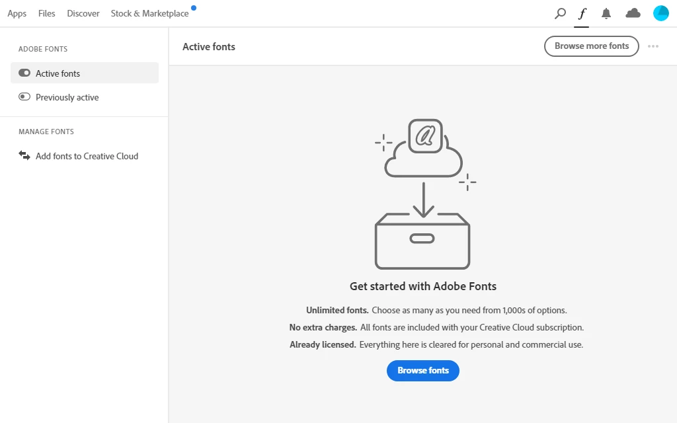Click the 'No extra charges.' text line

(436, 328)
